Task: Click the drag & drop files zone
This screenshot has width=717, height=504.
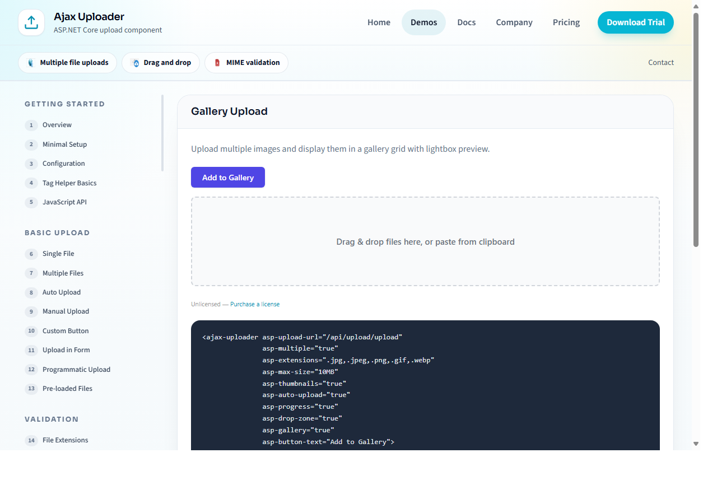Action: [x=425, y=241]
